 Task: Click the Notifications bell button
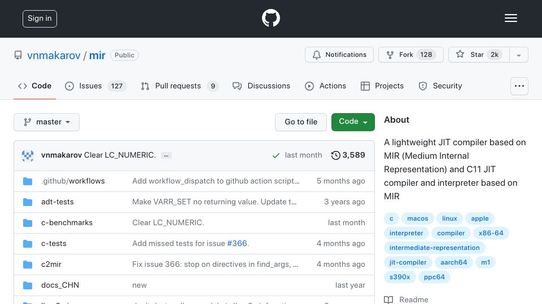click(x=339, y=55)
